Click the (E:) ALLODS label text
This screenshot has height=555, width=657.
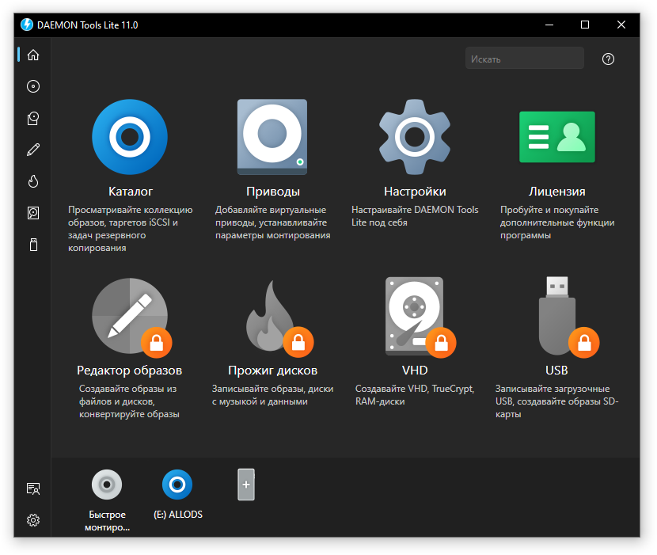click(178, 515)
